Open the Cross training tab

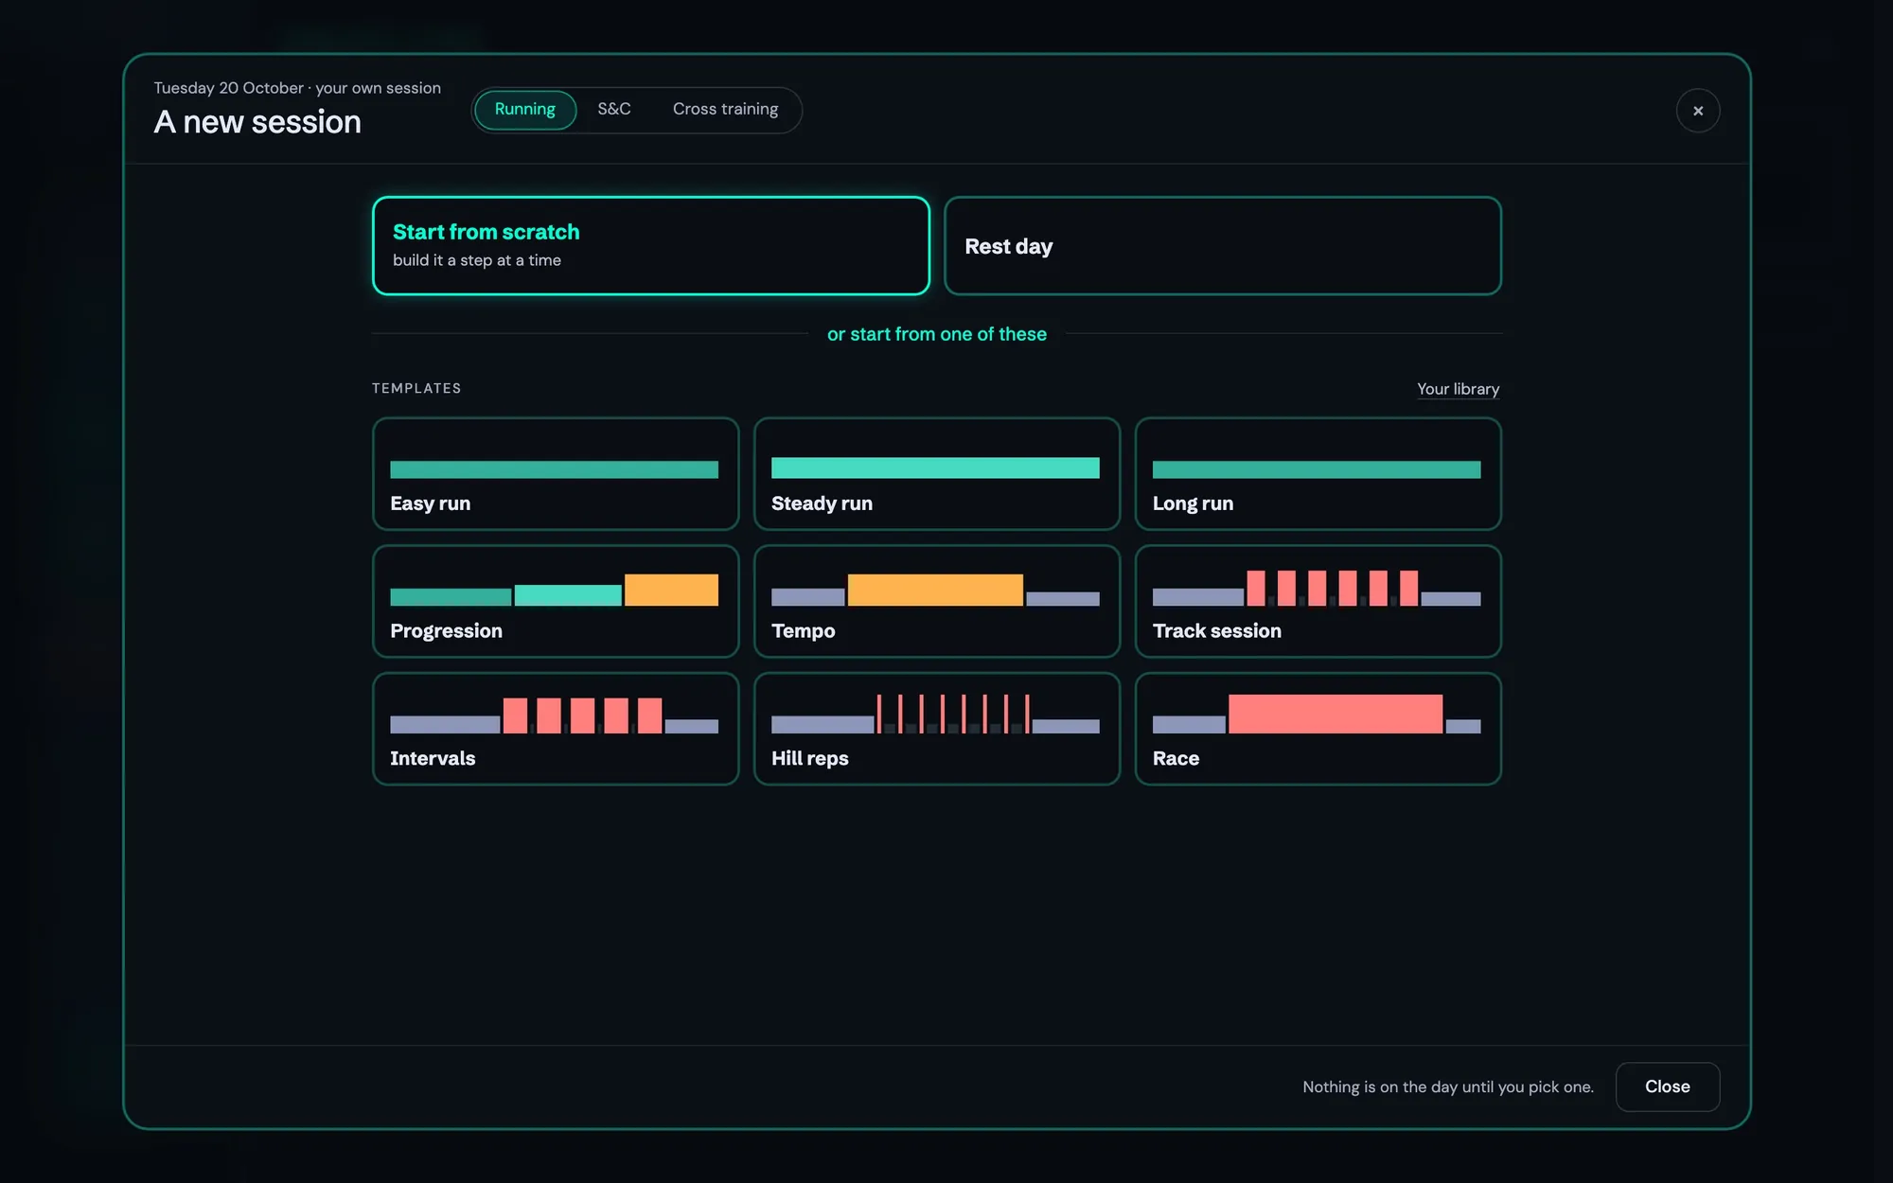pos(725,110)
